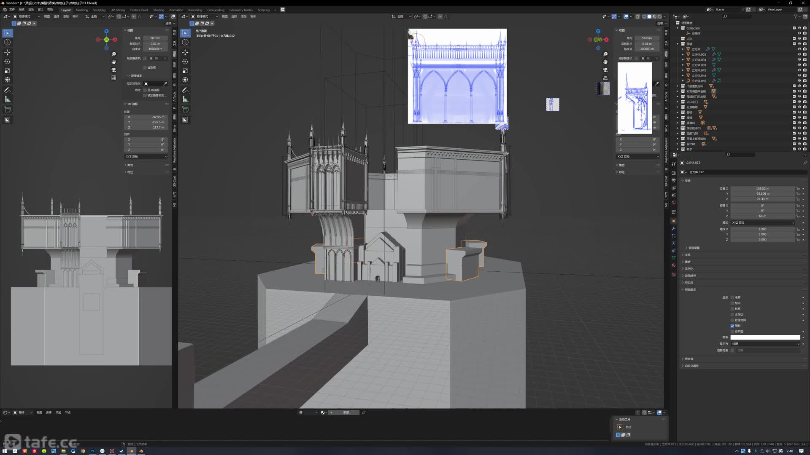810x455 pixels.
Task: Open the Render properties tab
Action: click(673, 173)
